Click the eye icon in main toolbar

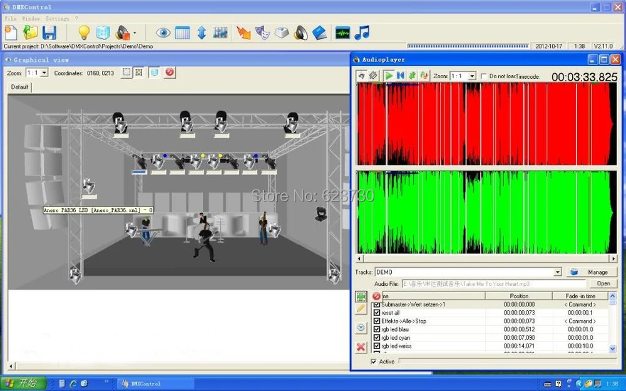pyautogui.click(x=163, y=33)
